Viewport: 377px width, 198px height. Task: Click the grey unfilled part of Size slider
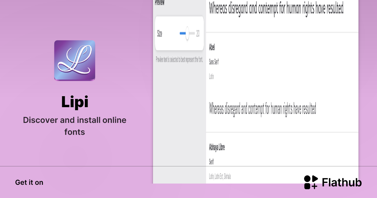click(192, 34)
